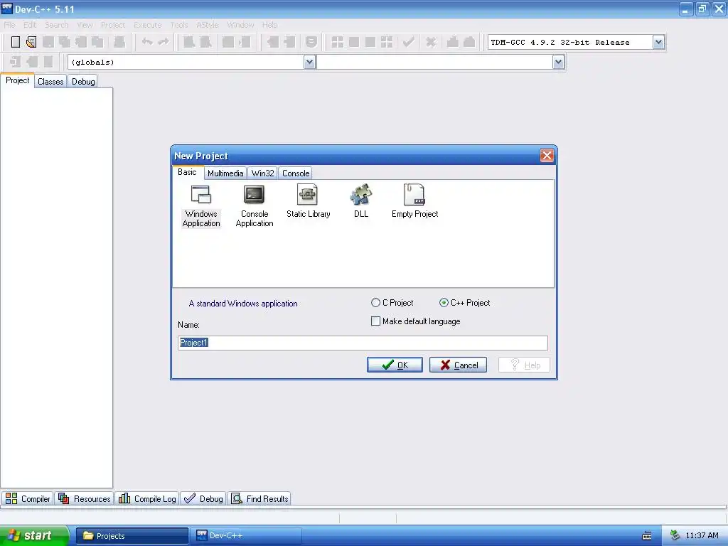Image resolution: width=728 pixels, height=546 pixels.
Task: Click the system tray clock showing 11:37 AM
Action: point(702,535)
